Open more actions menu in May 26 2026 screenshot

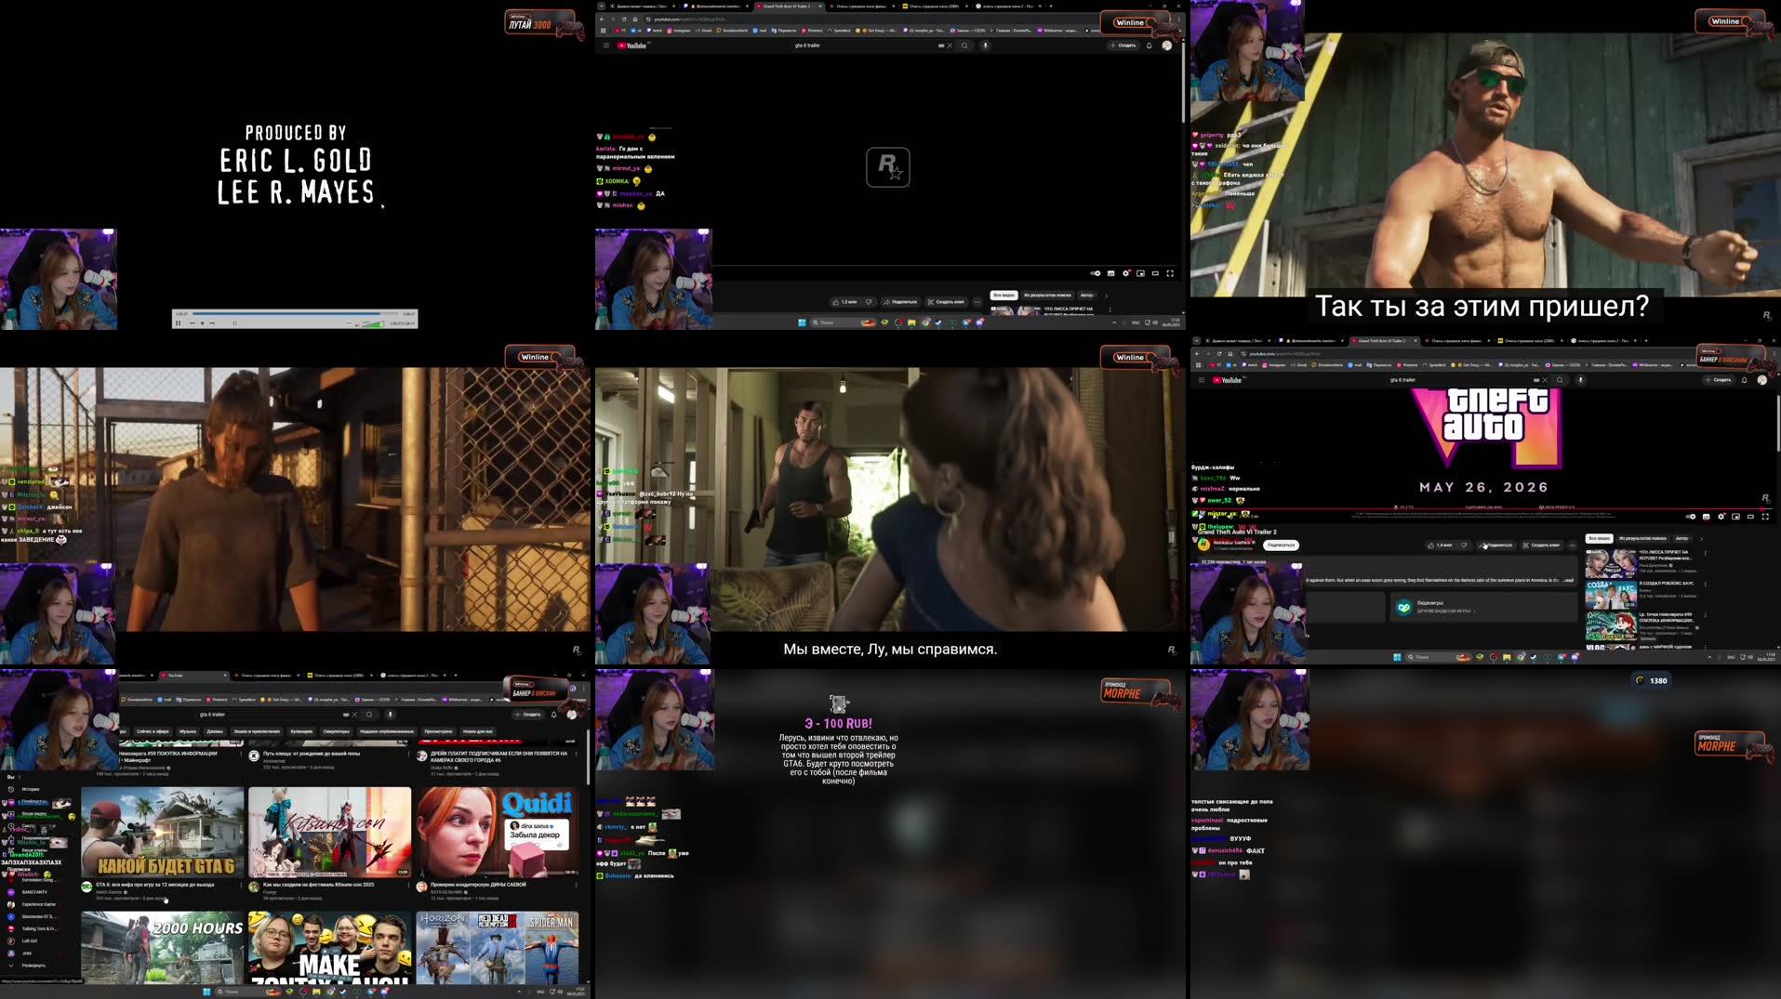click(1572, 545)
